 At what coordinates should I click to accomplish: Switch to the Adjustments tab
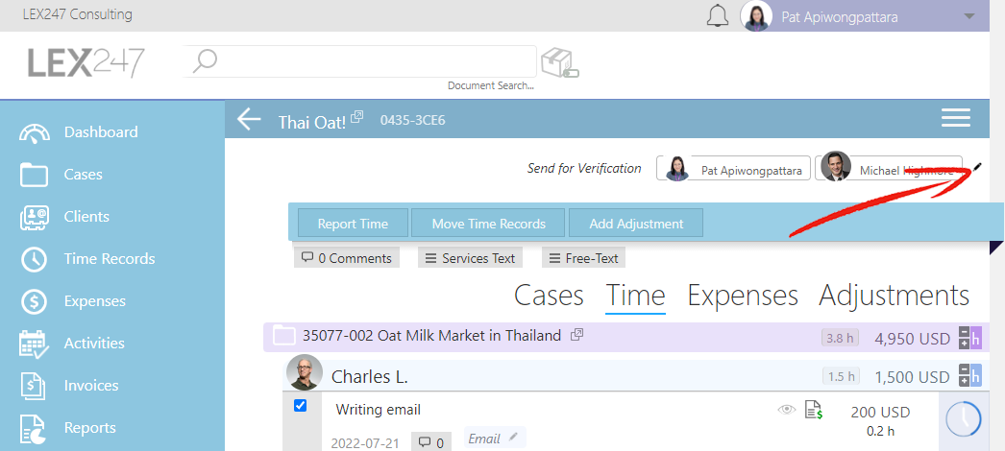[x=895, y=297]
